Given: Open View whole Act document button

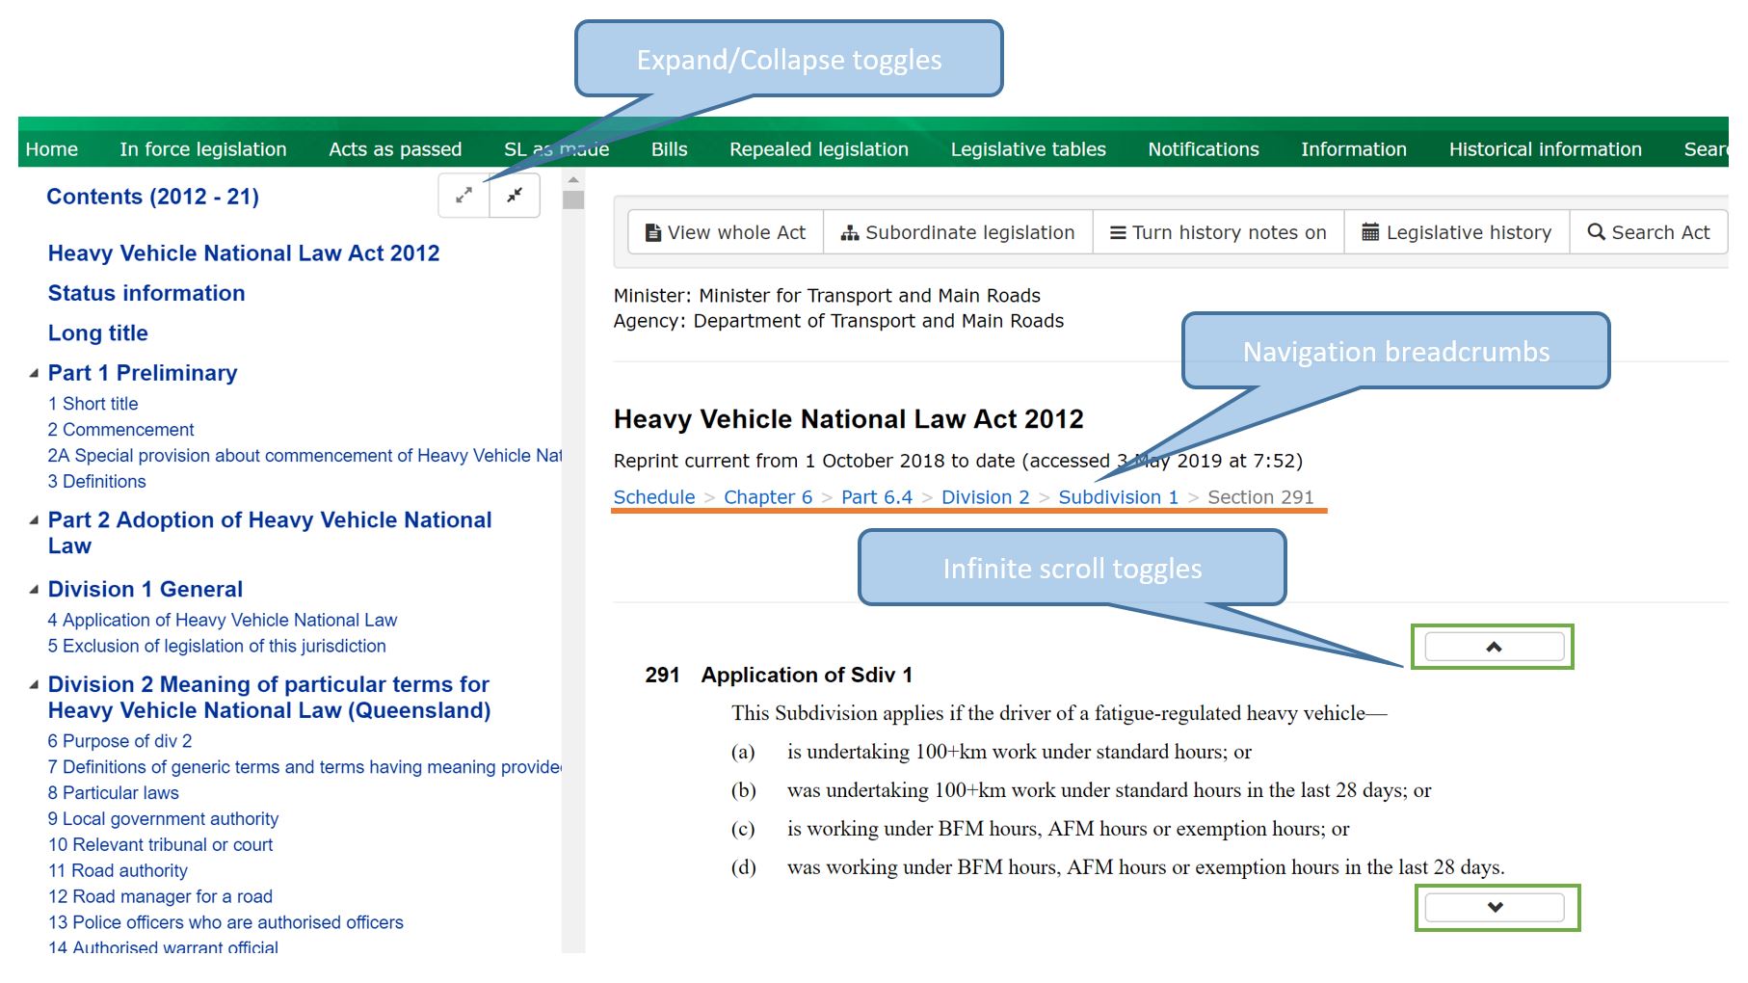Looking at the screenshot, I should pos(726,232).
